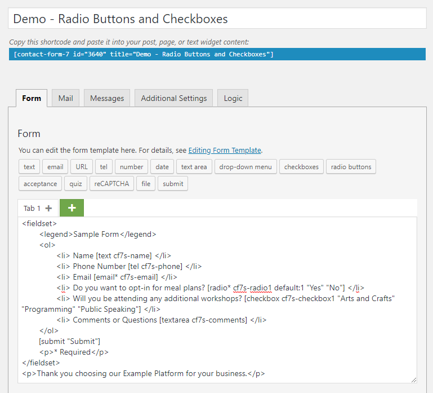This screenshot has width=433, height=393.
Task: Click the acceptance tag button
Action: [40, 184]
